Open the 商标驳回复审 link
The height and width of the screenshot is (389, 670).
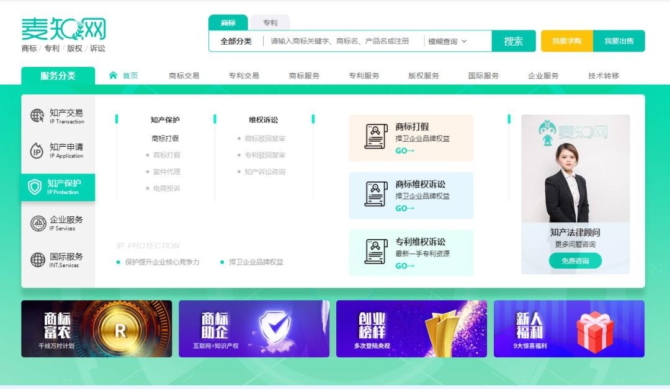pos(265,139)
